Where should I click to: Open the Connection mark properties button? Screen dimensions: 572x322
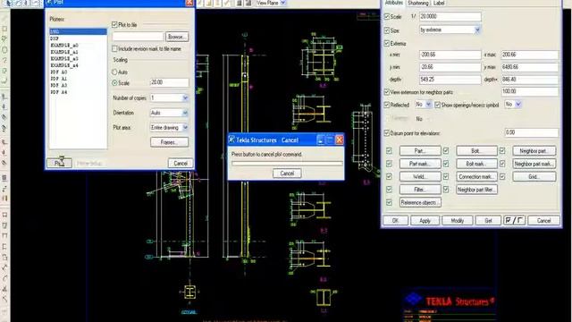tap(476, 177)
